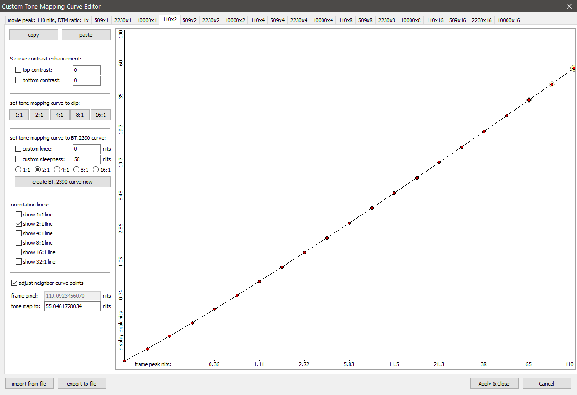Focus the tone map to nits field
The height and width of the screenshot is (395, 577).
point(72,306)
